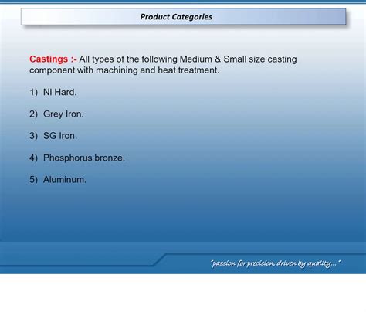Click the passion for precision tagline
Screen dimensions: 366x312
276,263
